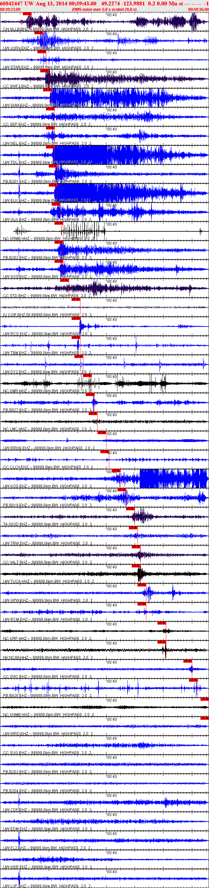Select the UW GLK EHZ station label
The height and width of the screenshot is (888, 209).
pos(47,220)
